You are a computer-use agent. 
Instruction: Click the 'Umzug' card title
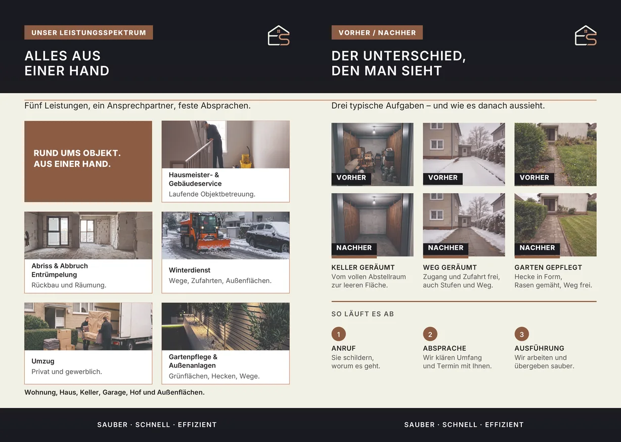(x=43, y=361)
